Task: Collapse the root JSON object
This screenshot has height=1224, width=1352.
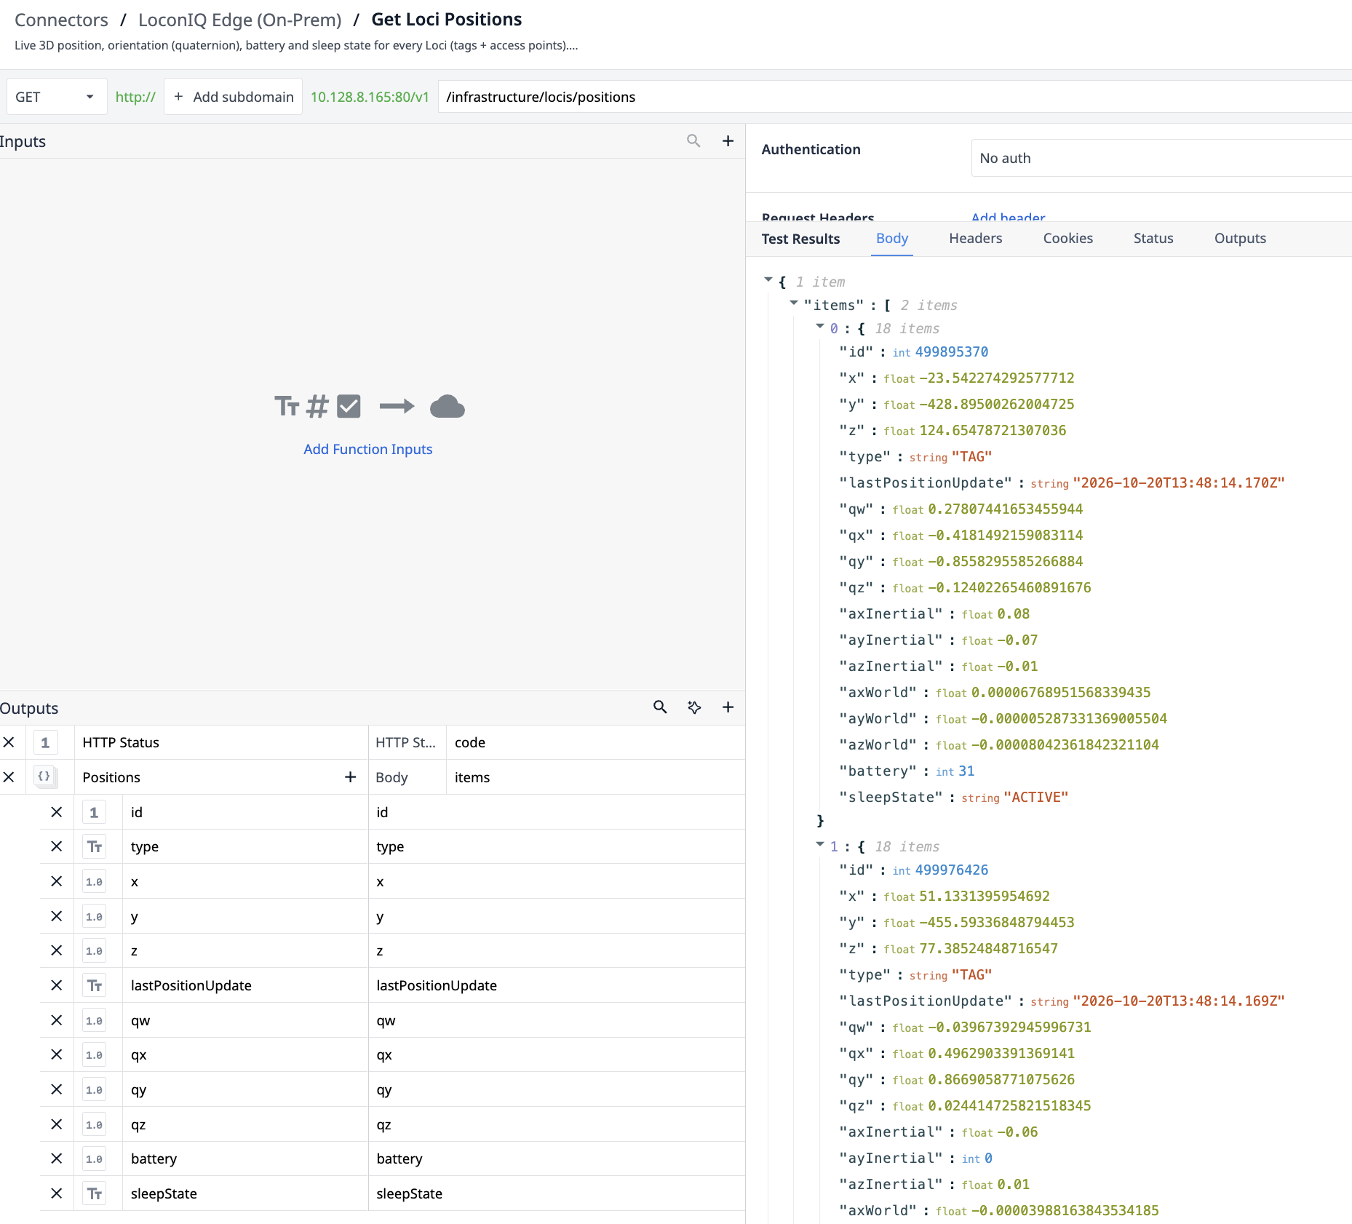Action: coord(768,280)
